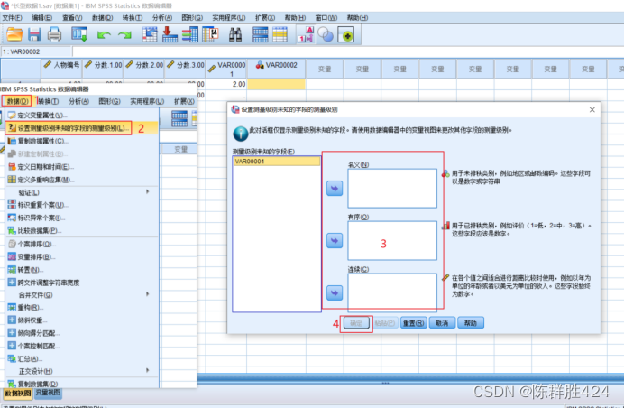624x408 pixels.
Task: Click the binoculars Find icon
Action: pyautogui.click(x=235, y=34)
